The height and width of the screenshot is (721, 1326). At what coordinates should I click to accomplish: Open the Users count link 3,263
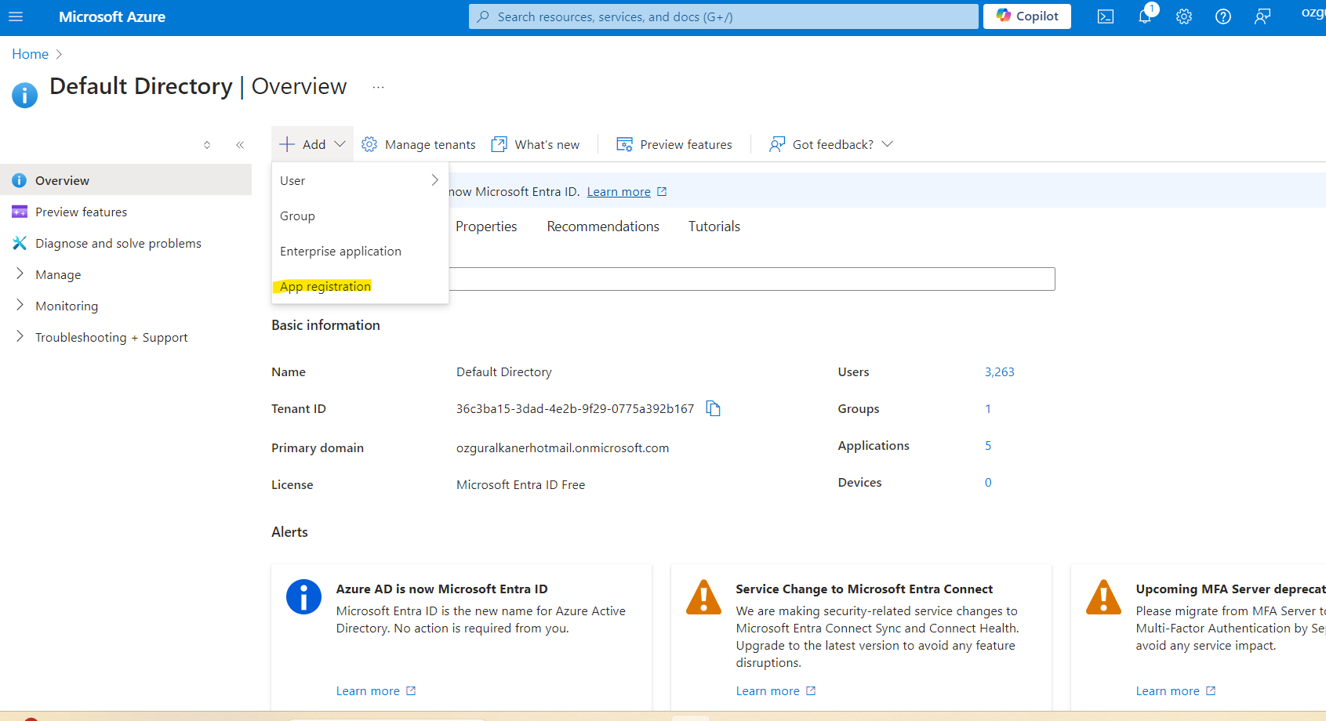point(999,372)
